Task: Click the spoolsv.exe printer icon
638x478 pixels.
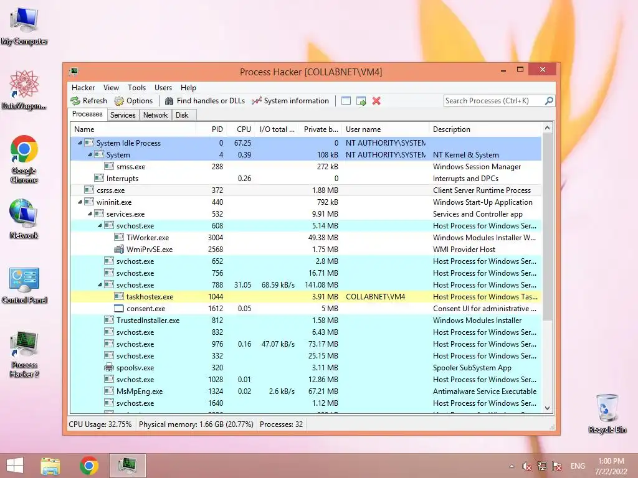Action: tap(108, 367)
